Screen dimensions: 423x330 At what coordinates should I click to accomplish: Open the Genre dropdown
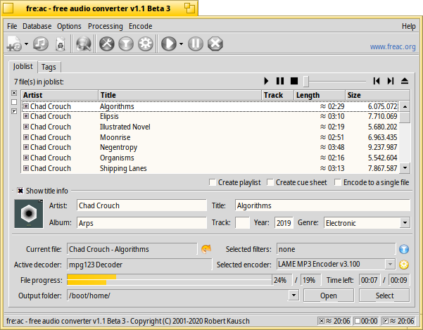[x=405, y=223]
